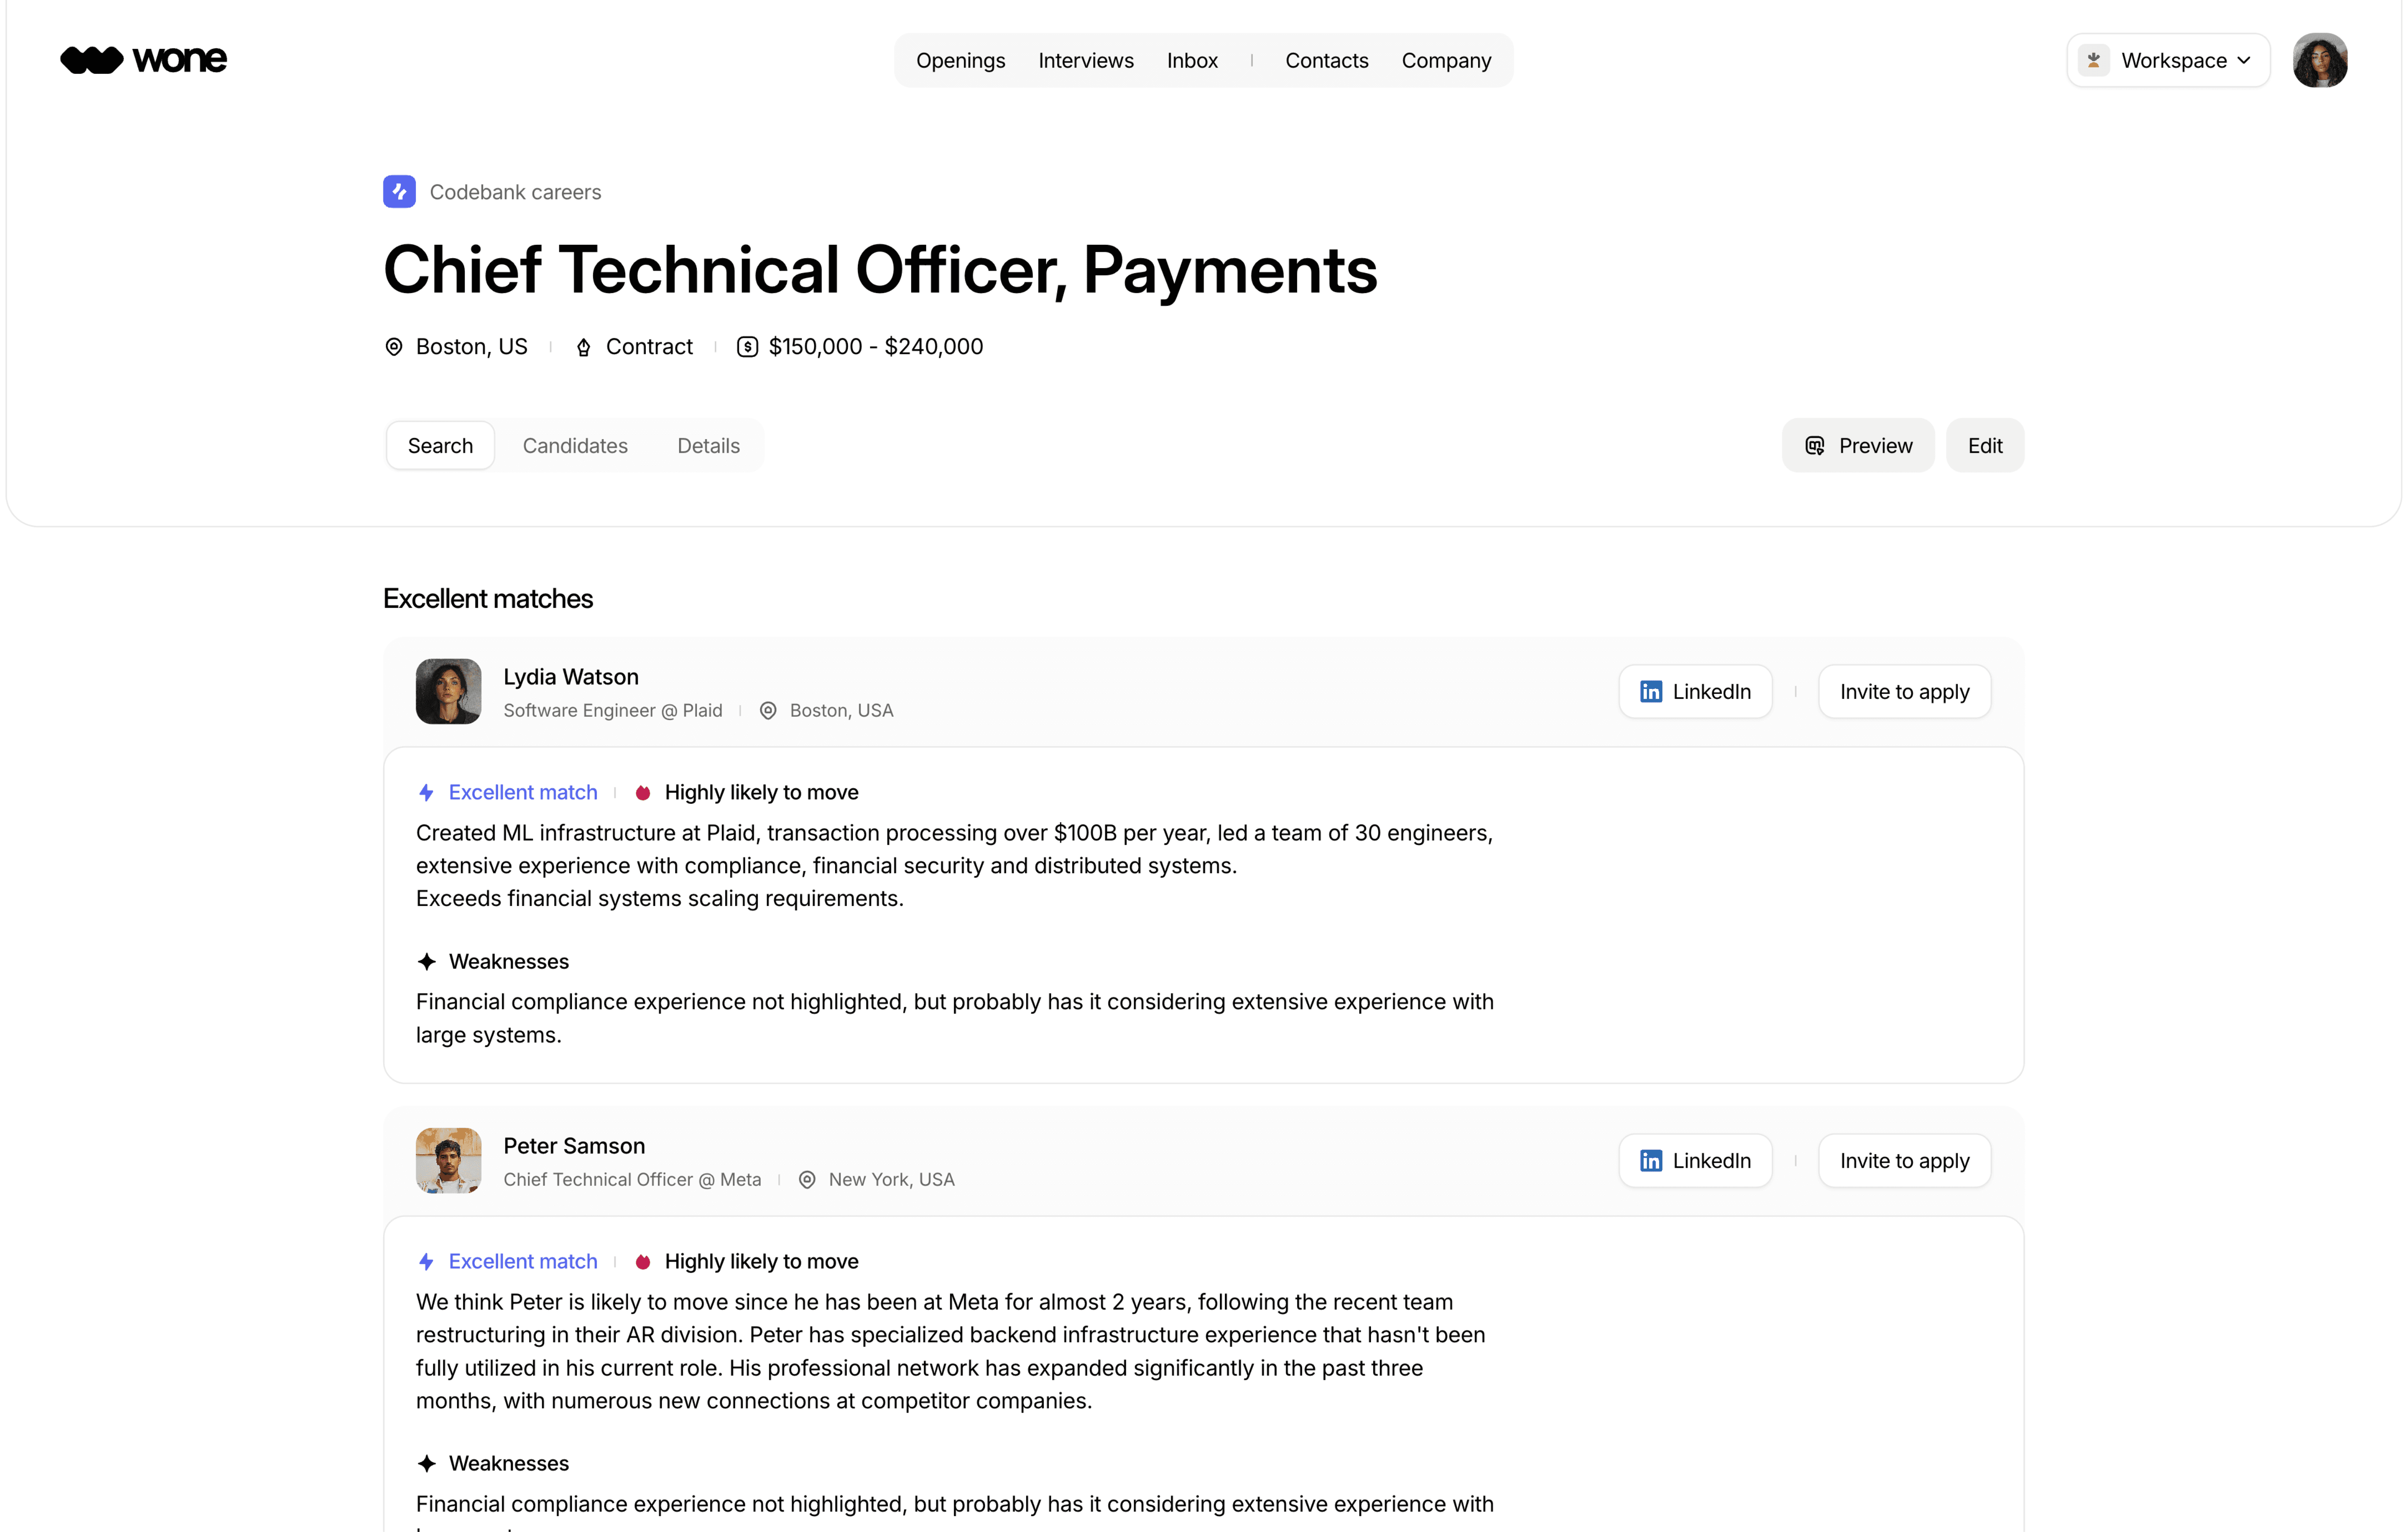Click the Contract type icon
The width and height of the screenshot is (2408, 1532).
[584, 347]
